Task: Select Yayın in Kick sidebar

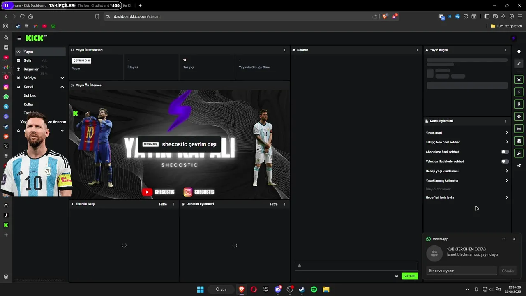Action: click(40, 52)
